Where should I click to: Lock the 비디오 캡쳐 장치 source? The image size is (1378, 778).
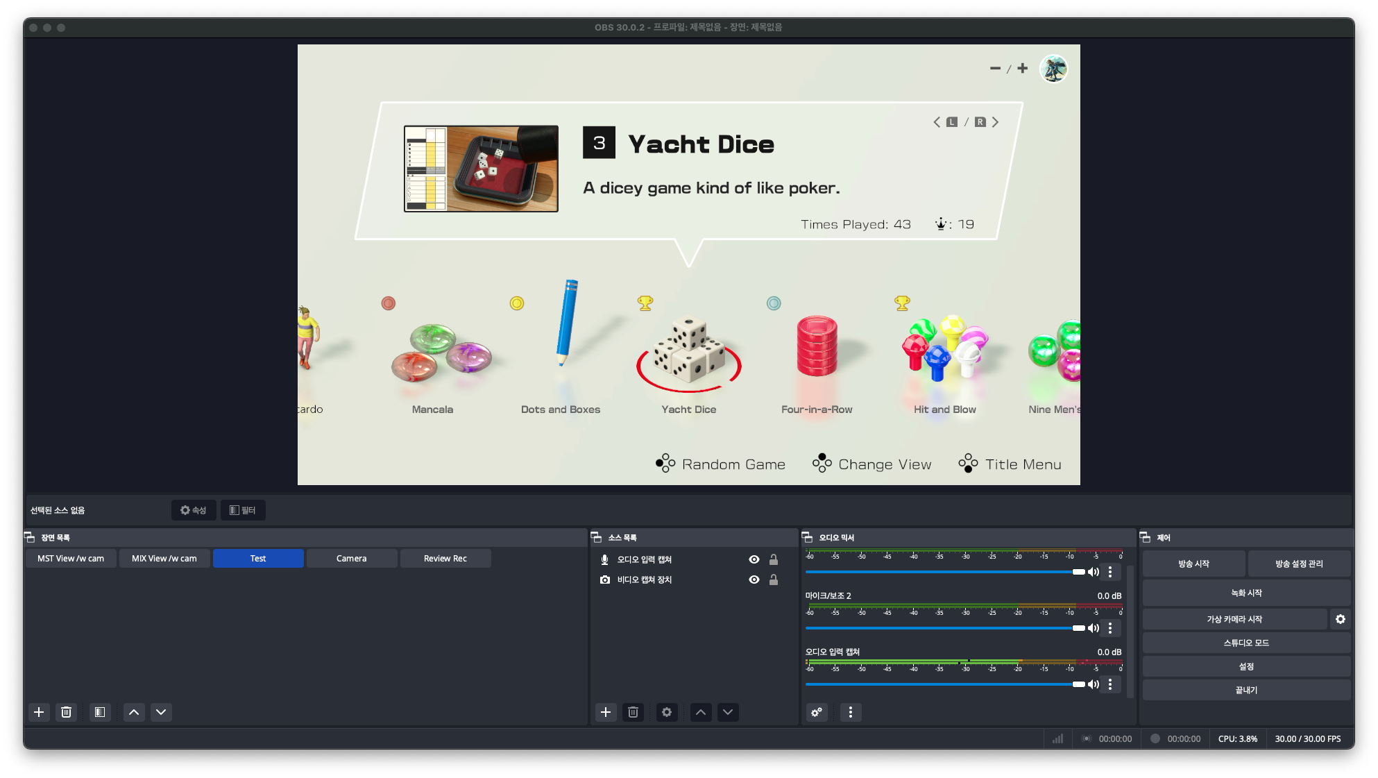[774, 580]
